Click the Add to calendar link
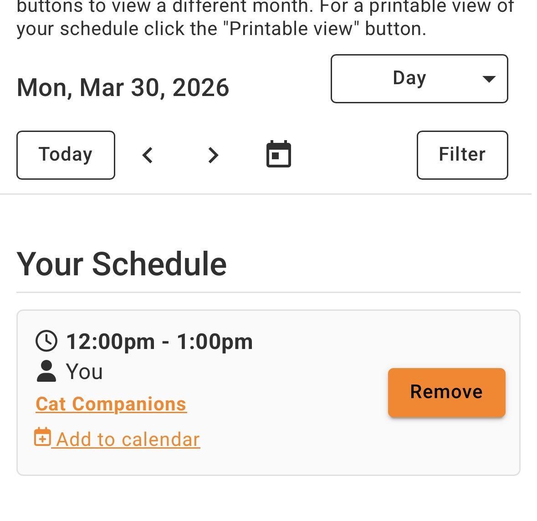 [128, 440]
